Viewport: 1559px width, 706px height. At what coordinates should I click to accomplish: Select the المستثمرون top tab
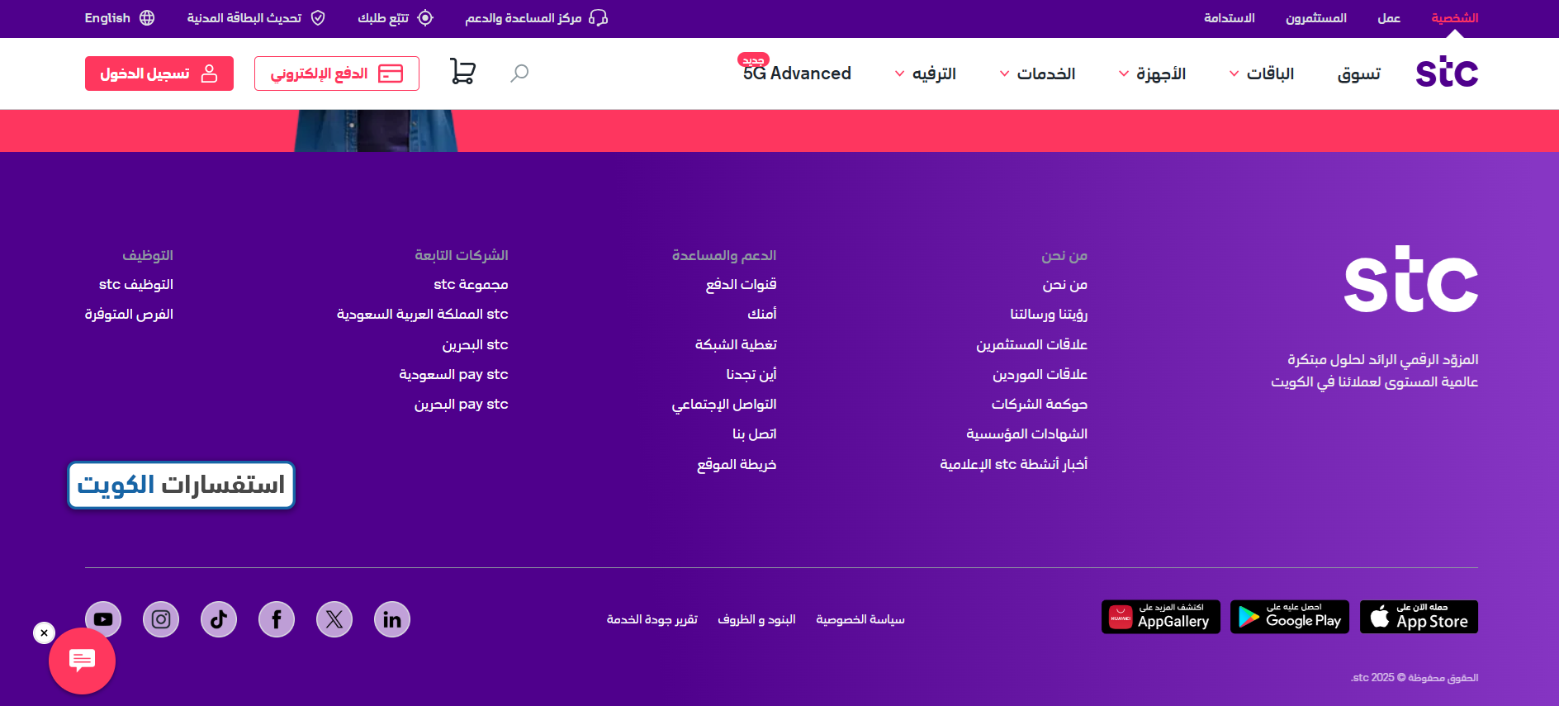point(1316,18)
